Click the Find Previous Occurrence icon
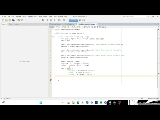The width and height of the screenshot is (160, 120). [75, 27]
